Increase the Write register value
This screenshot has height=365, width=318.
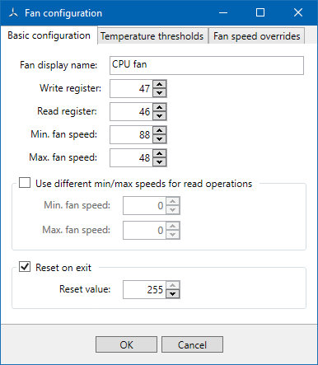(160, 84)
